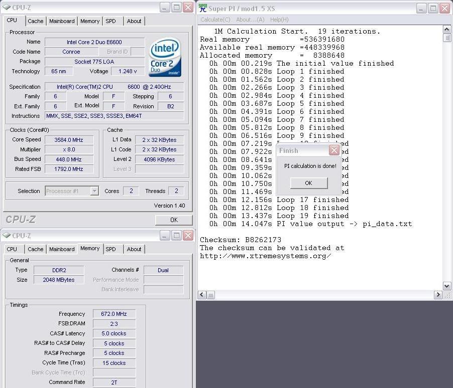Viewport: 453px width, 388px height.
Task: Click Super PI vertical scrollbar down arrow
Action: 446,286
